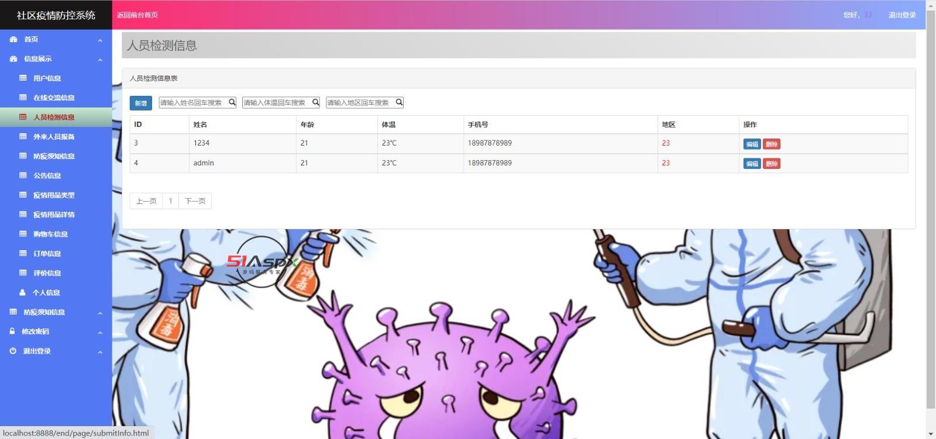936x439 pixels.
Task: Edit the admin row
Action: [752, 164]
